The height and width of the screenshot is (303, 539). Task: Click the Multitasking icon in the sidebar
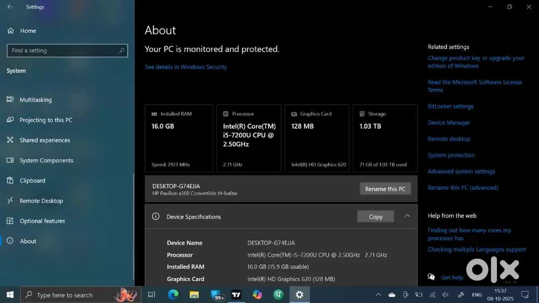click(10, 99)
